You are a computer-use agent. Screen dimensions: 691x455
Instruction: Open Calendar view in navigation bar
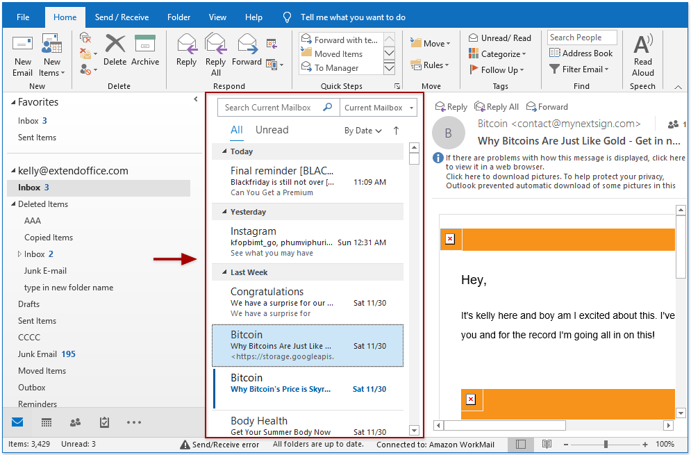[47, 422]
